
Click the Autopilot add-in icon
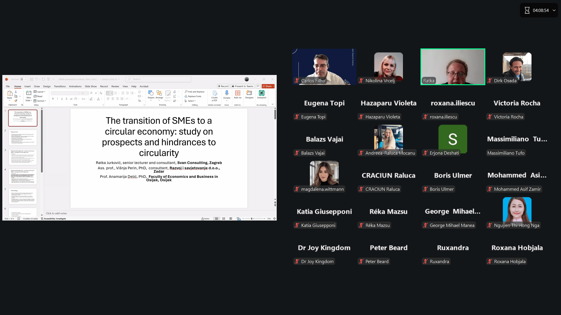click(x=262, y=93)
